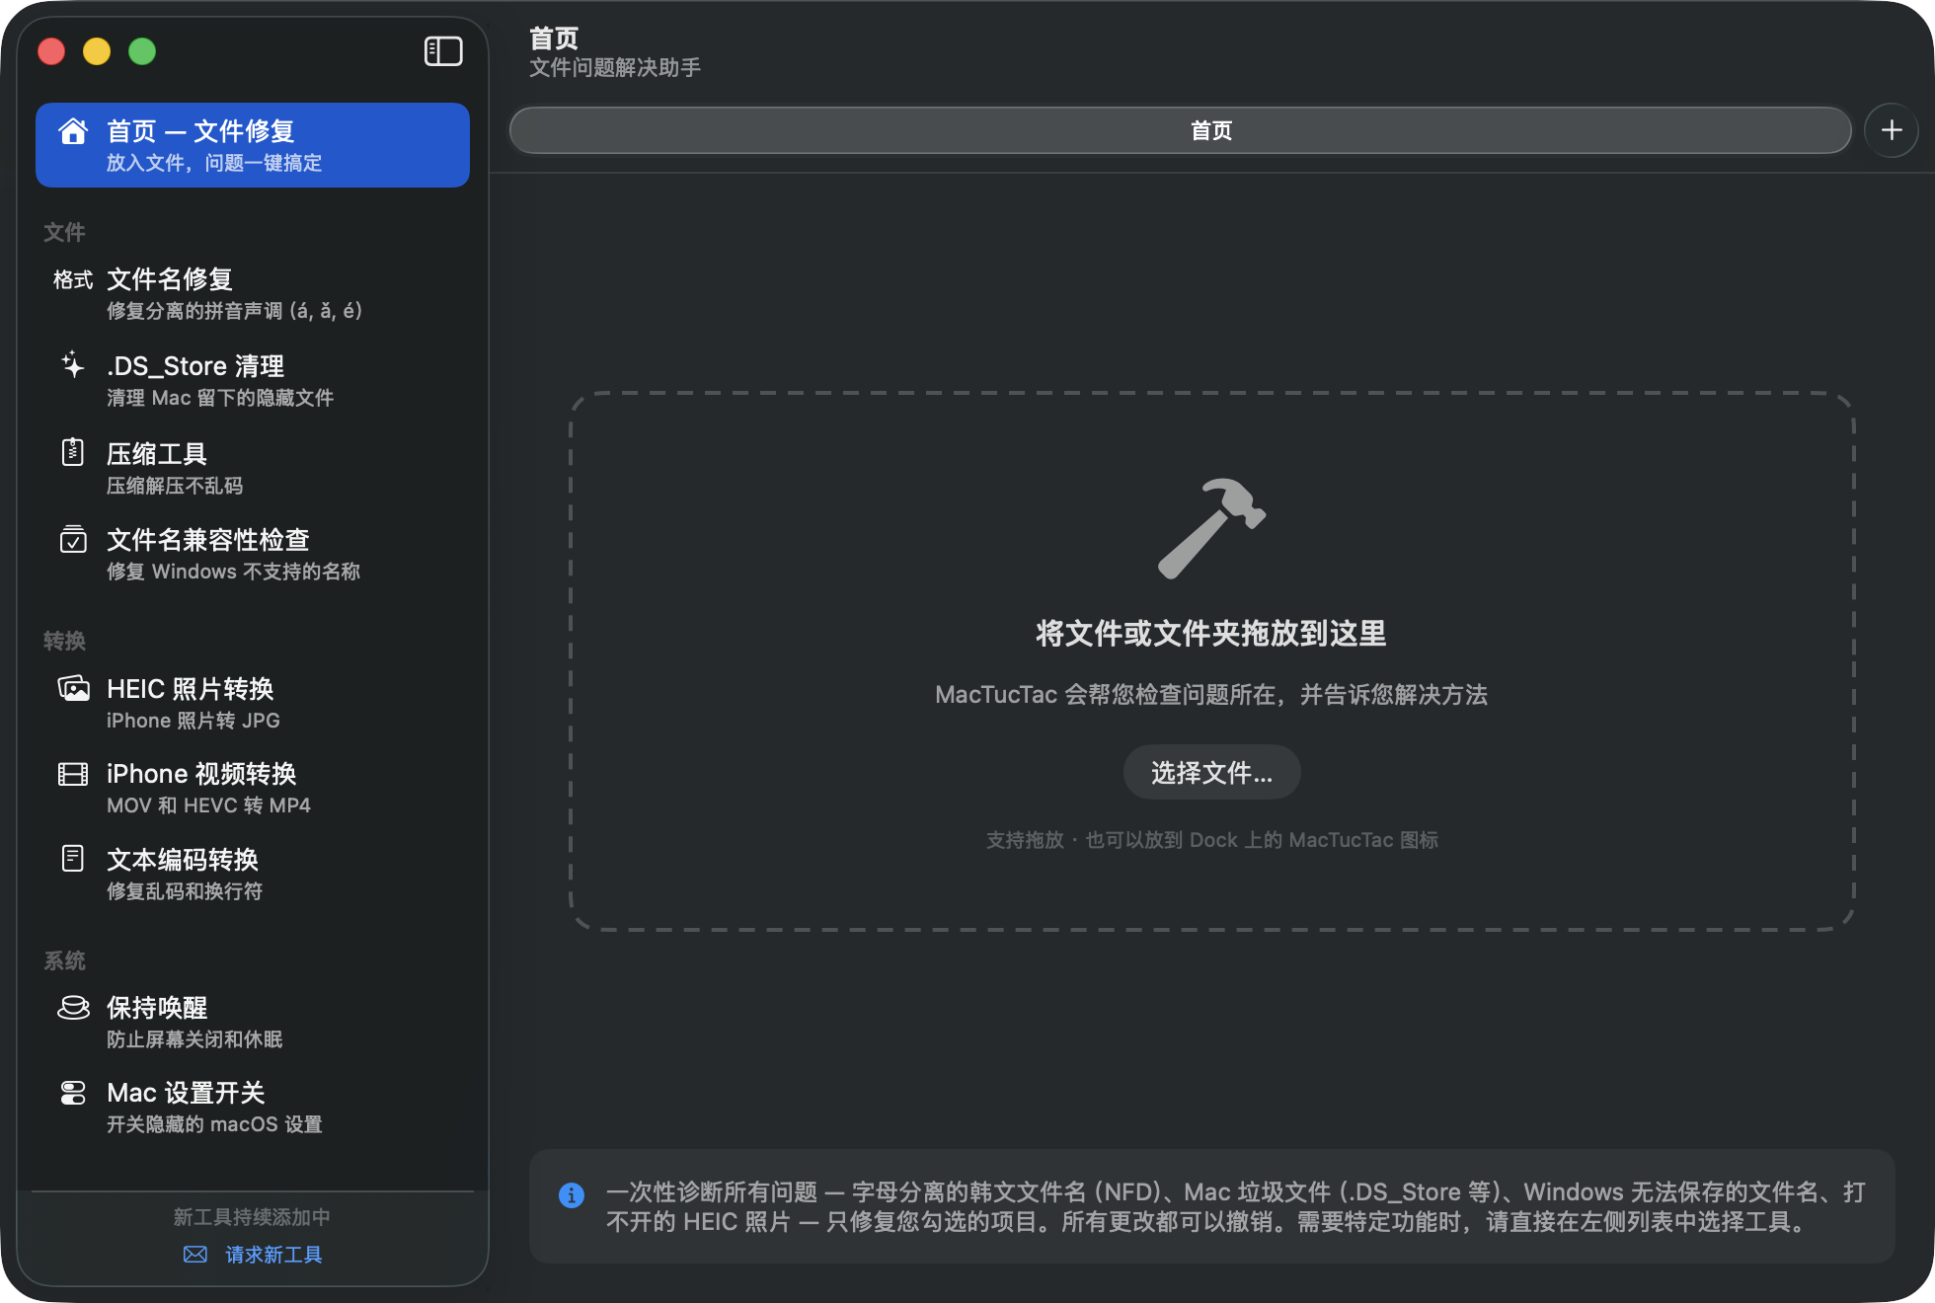
Task: Click the switches icon for Mac 设置开关
Action: (x=73, y=1093)
